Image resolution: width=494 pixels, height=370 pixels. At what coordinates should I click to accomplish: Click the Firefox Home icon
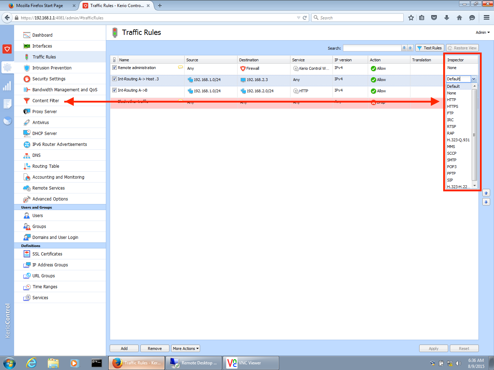click(459, 18)
